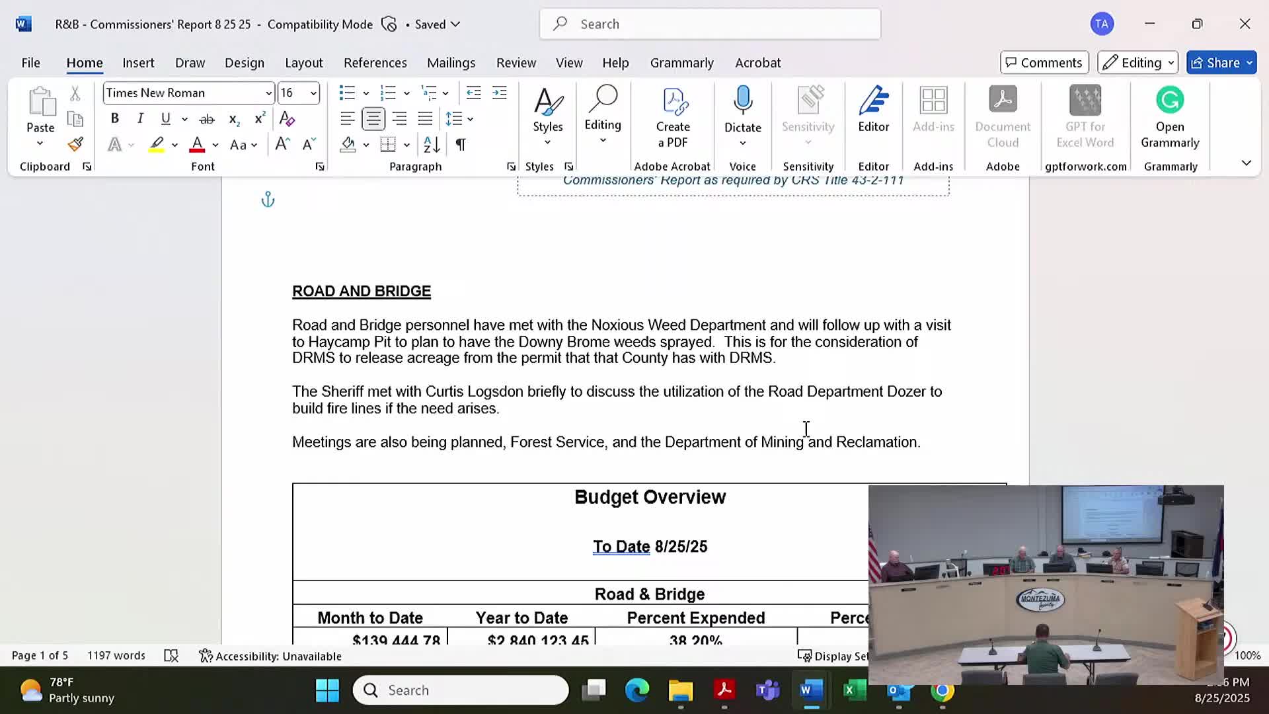This screenshot has width=1269, height=714.
Task: Toggle Bold formatting
Action: [x=114, y=119]
